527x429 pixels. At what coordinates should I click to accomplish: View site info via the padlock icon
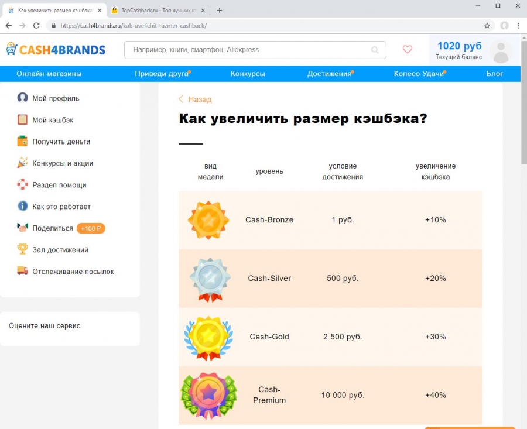pos(53,26)
